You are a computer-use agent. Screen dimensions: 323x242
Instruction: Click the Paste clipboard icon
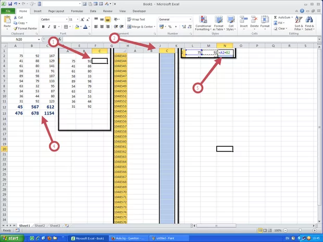(7, 20)
